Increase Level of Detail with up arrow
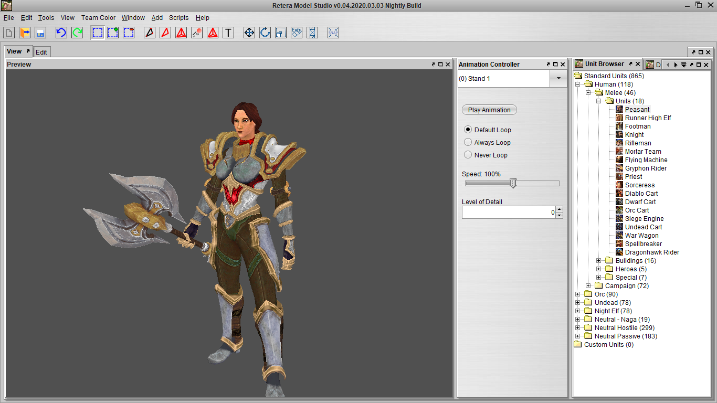Screen dimensions: 717x403 click(559, 209)
